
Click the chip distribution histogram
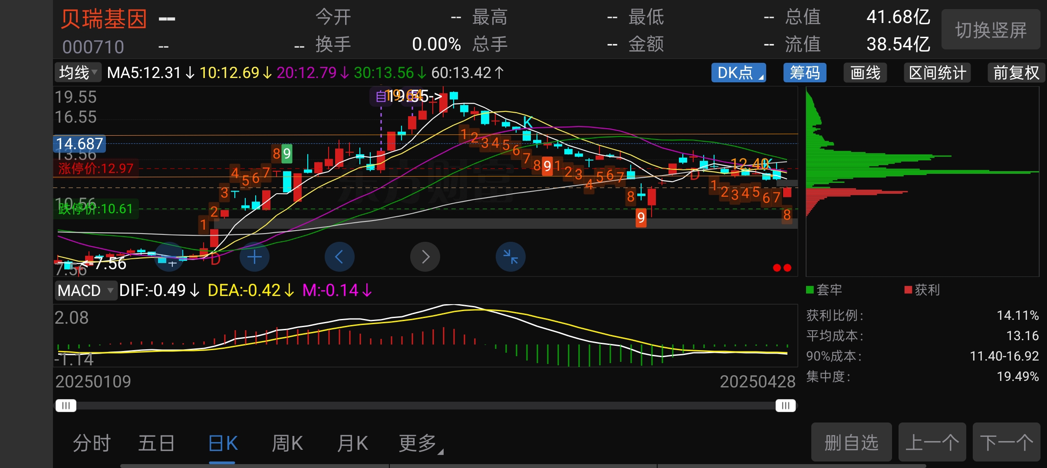tap(922, 182)
